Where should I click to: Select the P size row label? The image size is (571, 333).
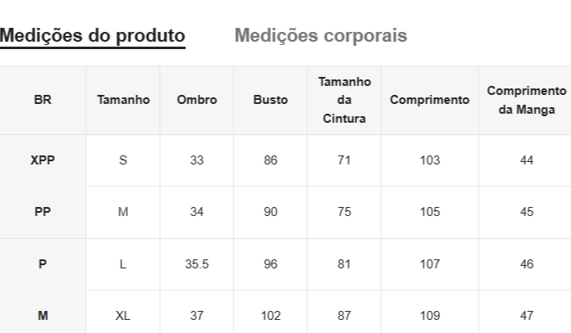point(43,264)
